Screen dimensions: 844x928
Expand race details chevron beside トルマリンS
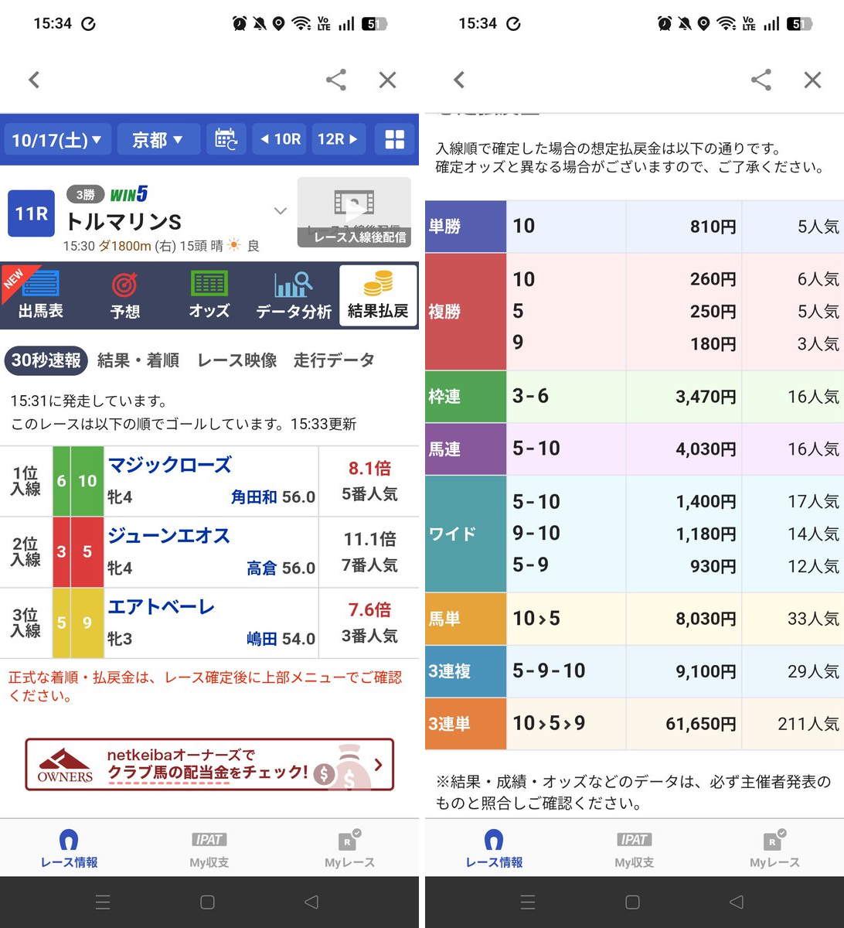pos(281,211)
